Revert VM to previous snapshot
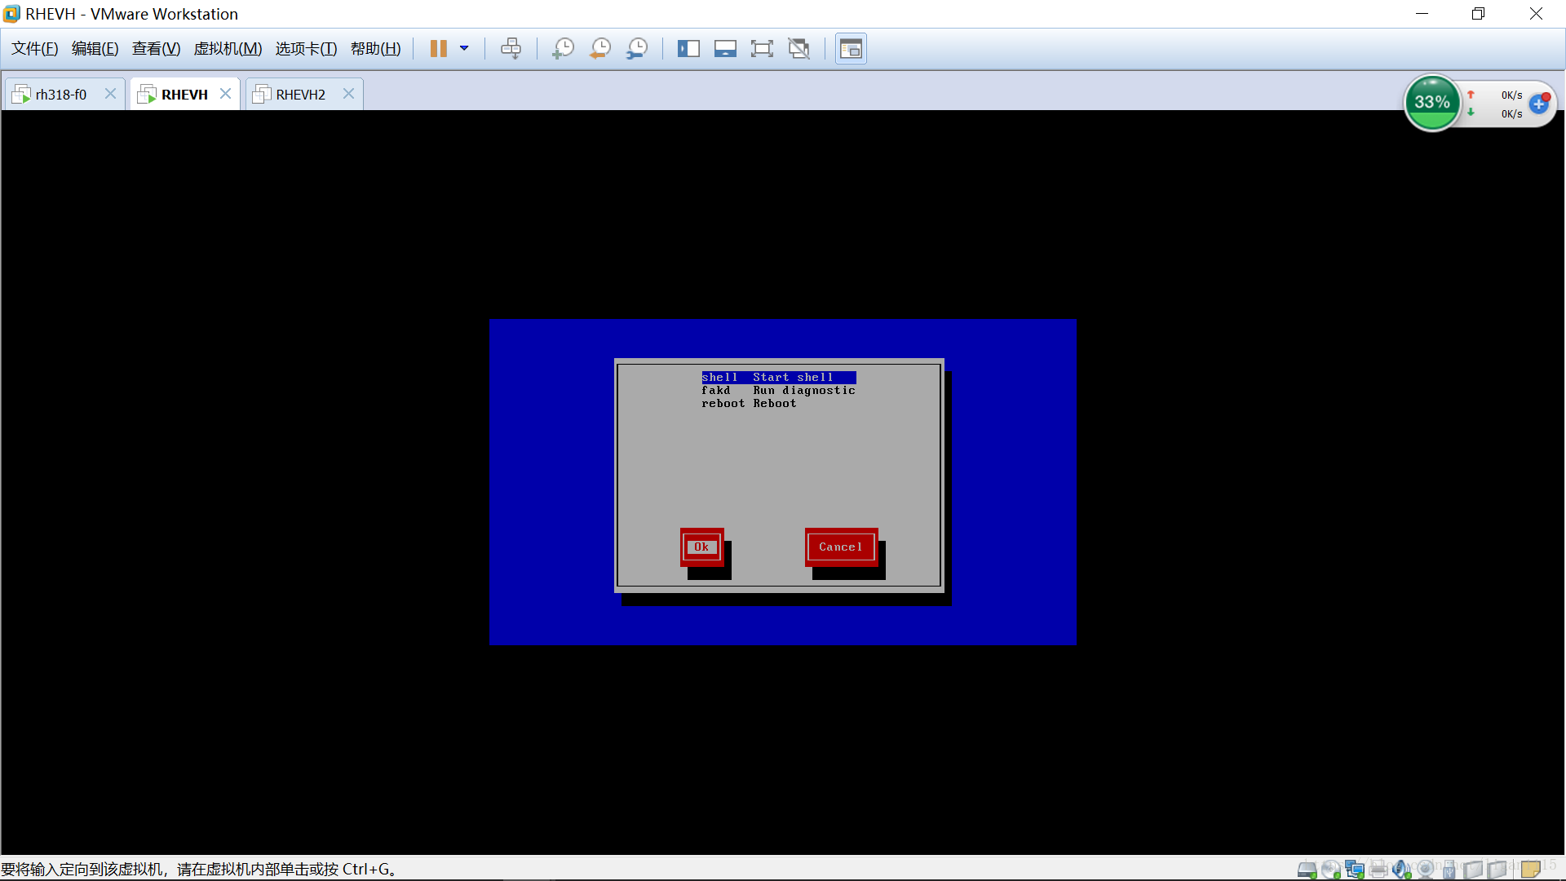The height and width of the screenshot is (881, 1566). (600, 49)
